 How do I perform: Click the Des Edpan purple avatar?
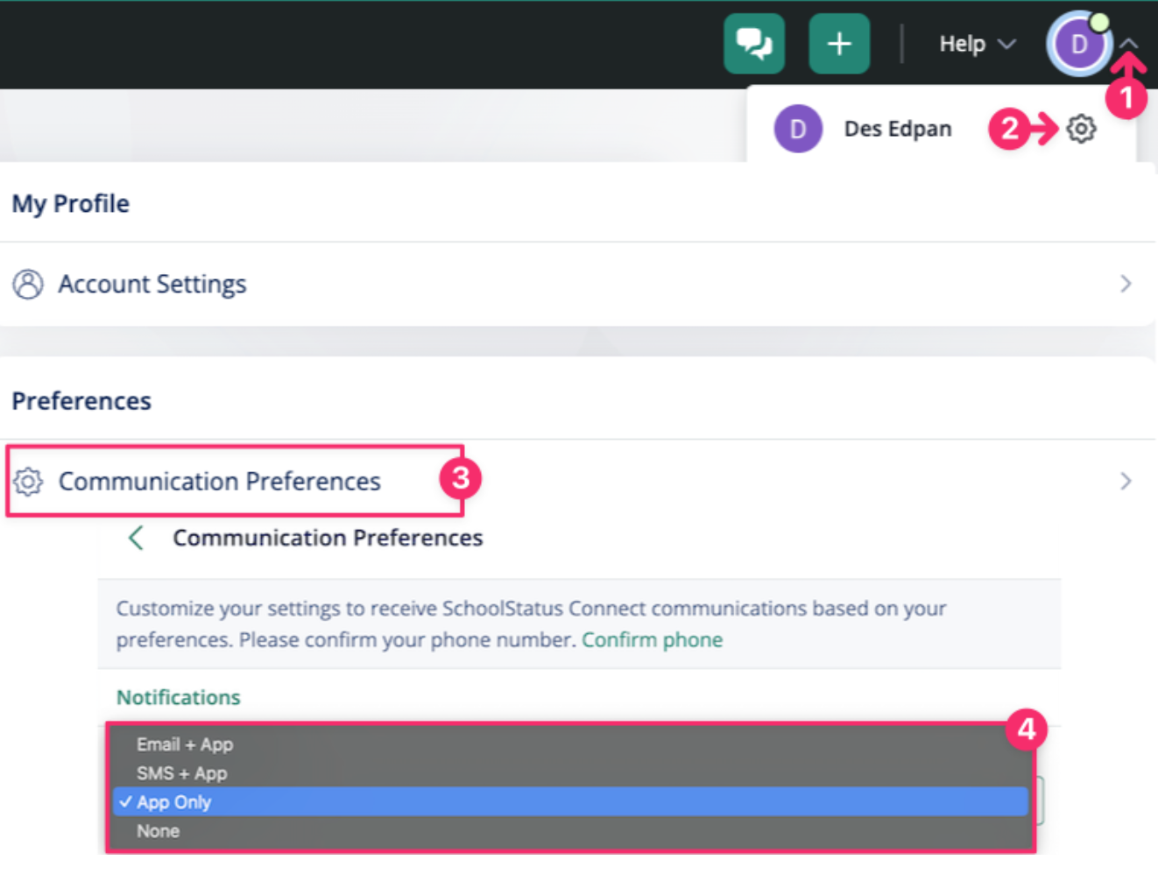(797, 129)
